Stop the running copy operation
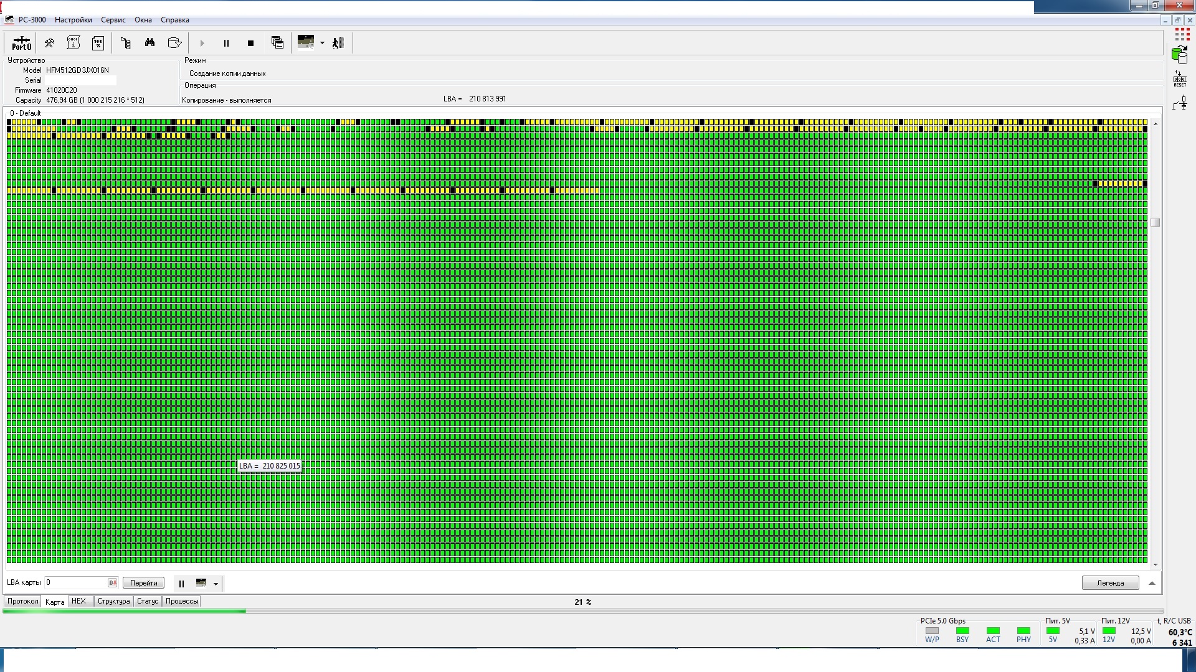Image resolution: width=1196 pixels, height=672 pixels. point(250,43)
